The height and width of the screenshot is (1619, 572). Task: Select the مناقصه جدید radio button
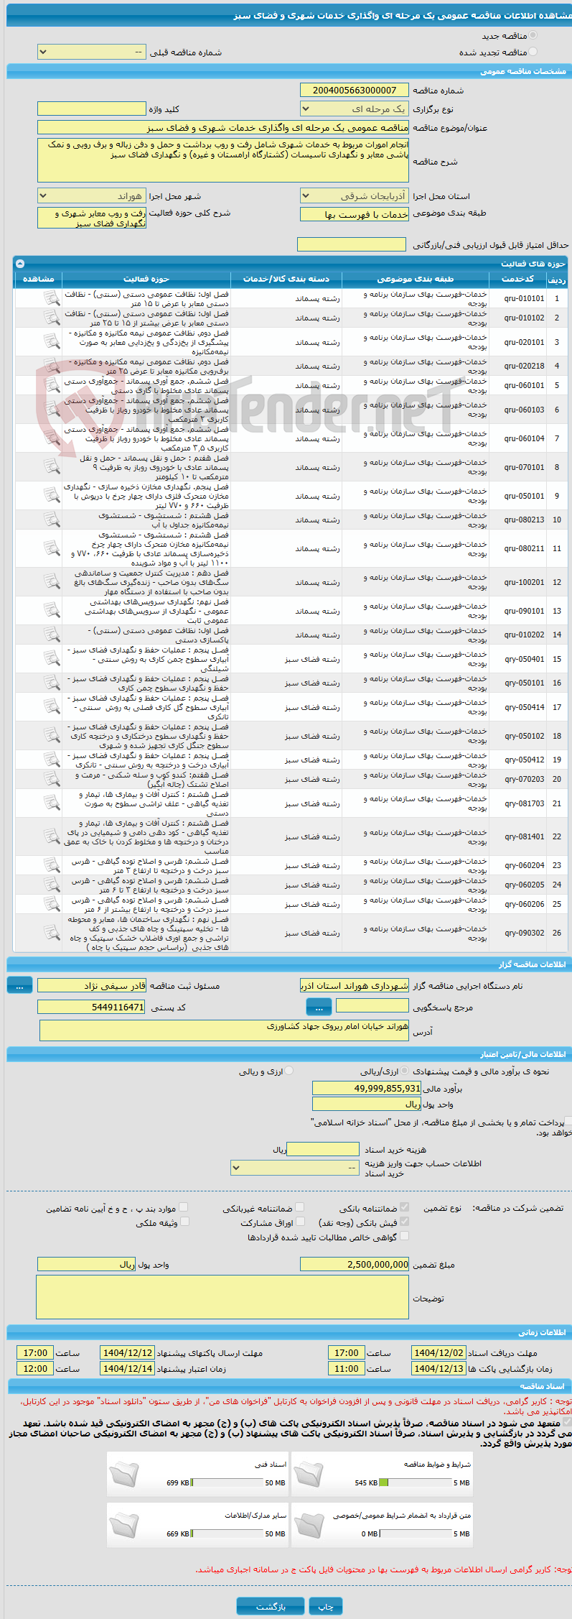pos(533,35)
